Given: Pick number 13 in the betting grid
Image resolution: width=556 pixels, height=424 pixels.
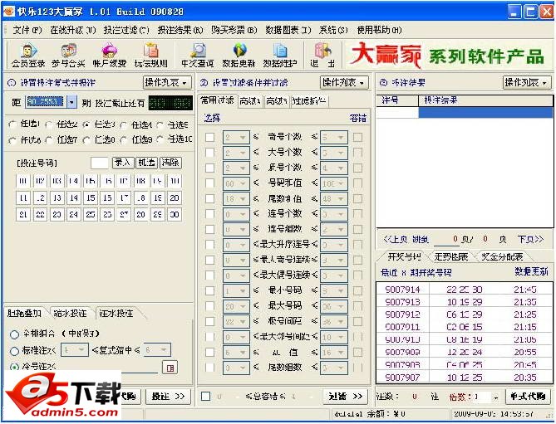Looking at the screenshot, I should (57, 197).
